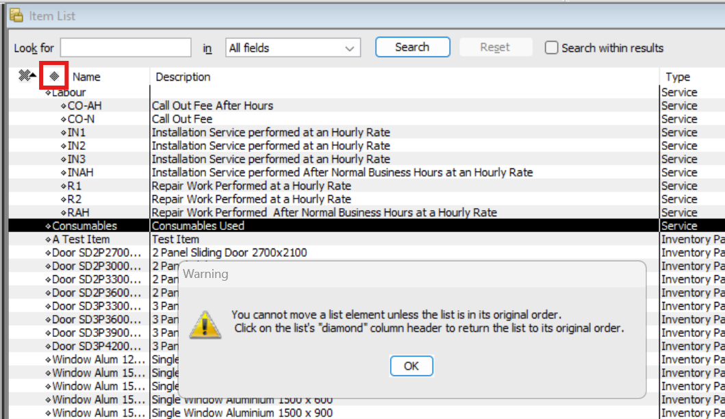
Task: Select the Door SD2P2700 item
Action: [x=97, y=253]
